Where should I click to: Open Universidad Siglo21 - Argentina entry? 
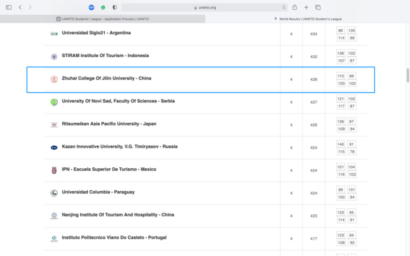coord(96,33)
